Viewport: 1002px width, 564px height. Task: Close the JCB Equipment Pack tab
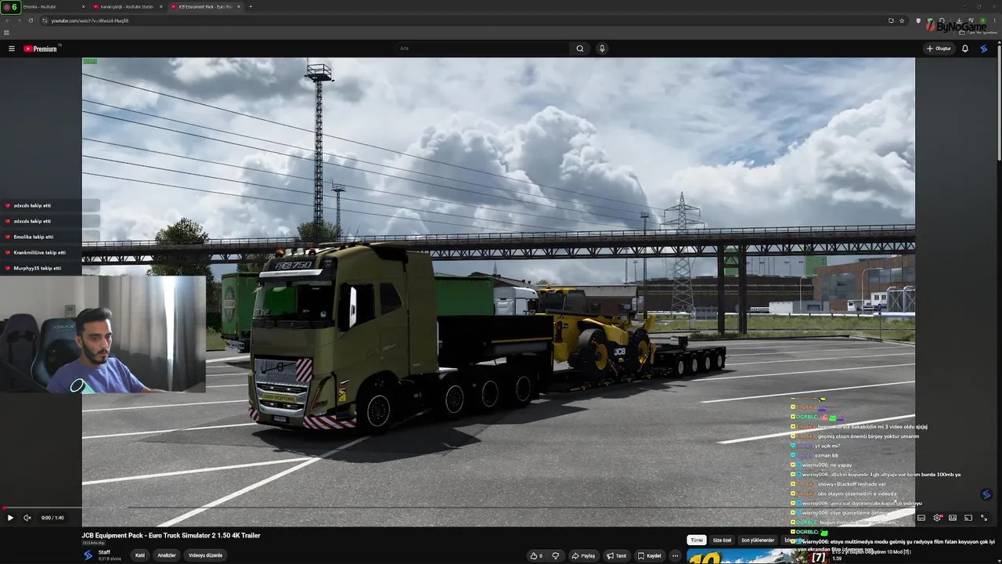[240, 6]
